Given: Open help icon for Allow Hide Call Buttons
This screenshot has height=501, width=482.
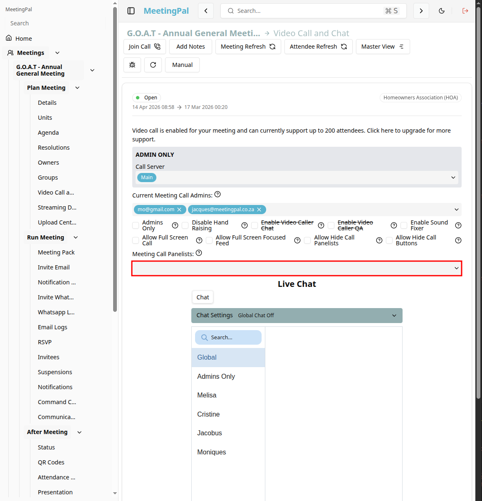Looking at the screenshot, I should pos(458,240).
